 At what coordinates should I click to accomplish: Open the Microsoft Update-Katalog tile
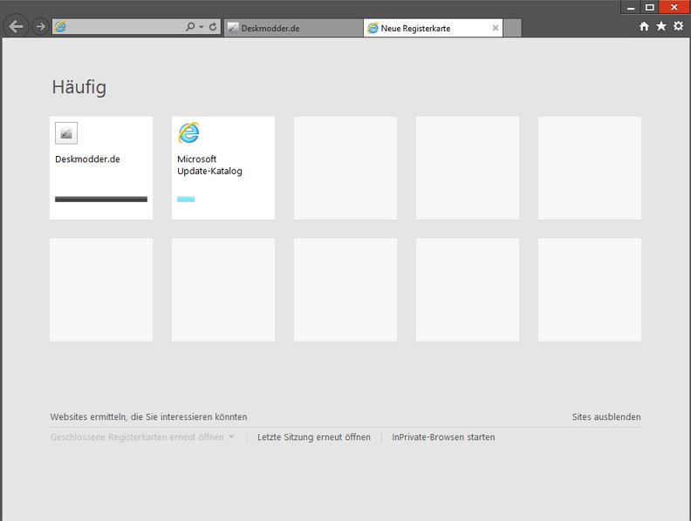pyautogui.click(x=223, y=167)
